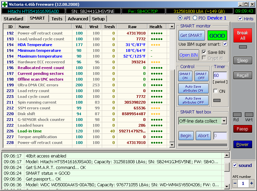Select the Current pending sectors row
This screenshot has width=257, height=191.
click(86, 73)
